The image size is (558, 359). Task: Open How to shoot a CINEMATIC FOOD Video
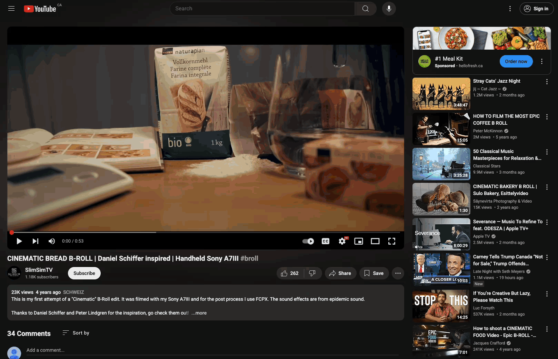505,332
